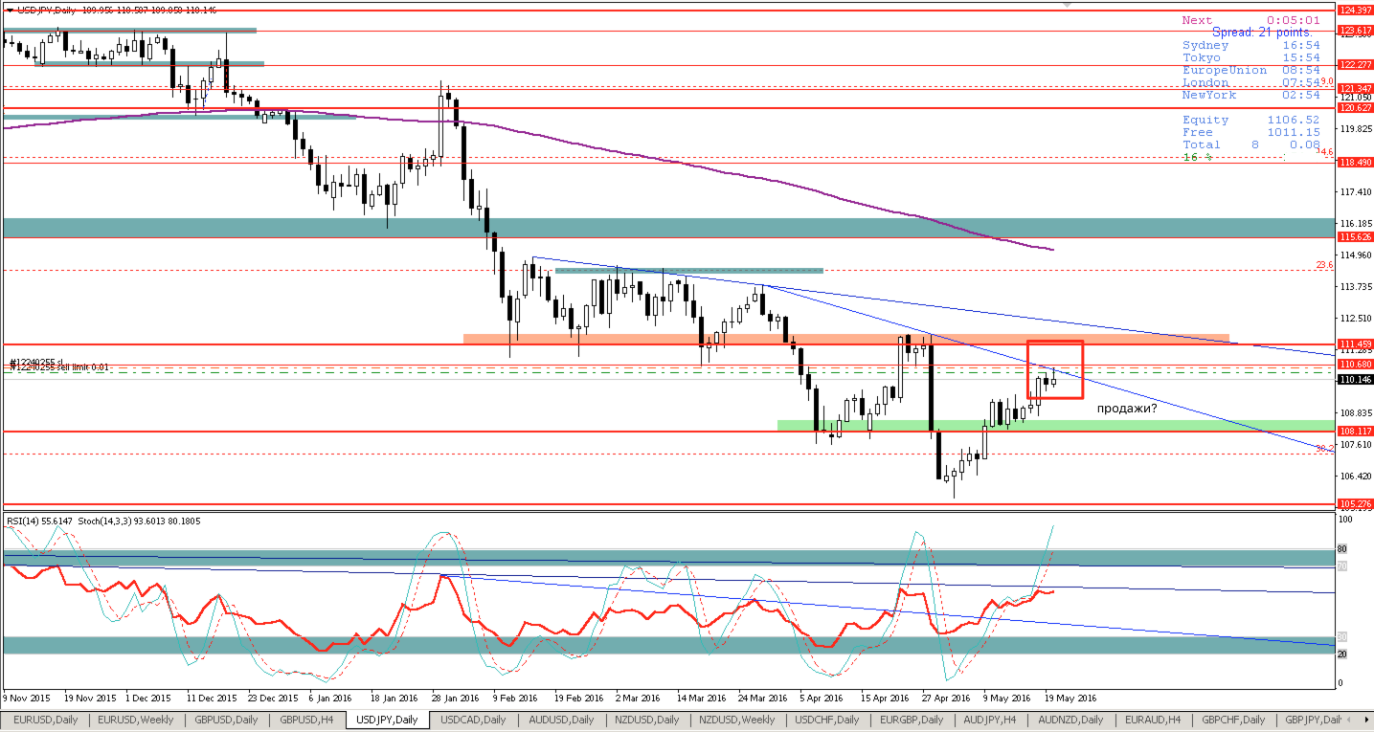
Task: Switch to the NZDUSD,Weekly tab
Action: 736,720
